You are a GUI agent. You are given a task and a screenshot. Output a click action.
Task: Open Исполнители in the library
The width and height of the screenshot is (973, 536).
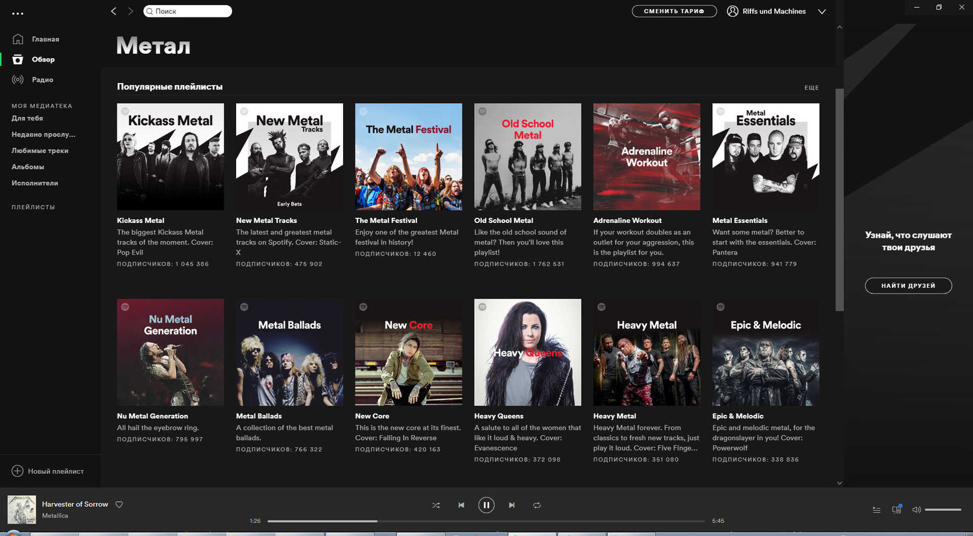click(35, 183)
